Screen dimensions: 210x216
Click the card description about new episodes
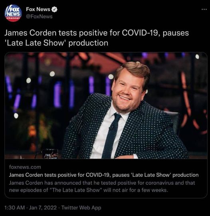102,186
